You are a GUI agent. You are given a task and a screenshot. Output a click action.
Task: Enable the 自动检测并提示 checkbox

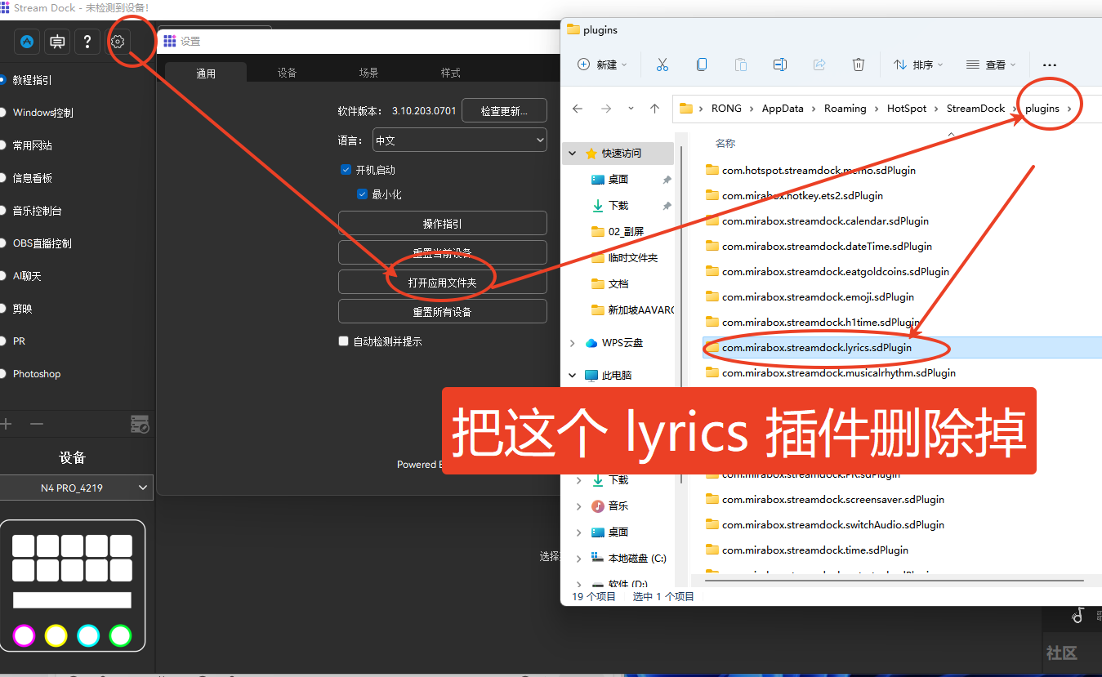[x=344, y=341]
